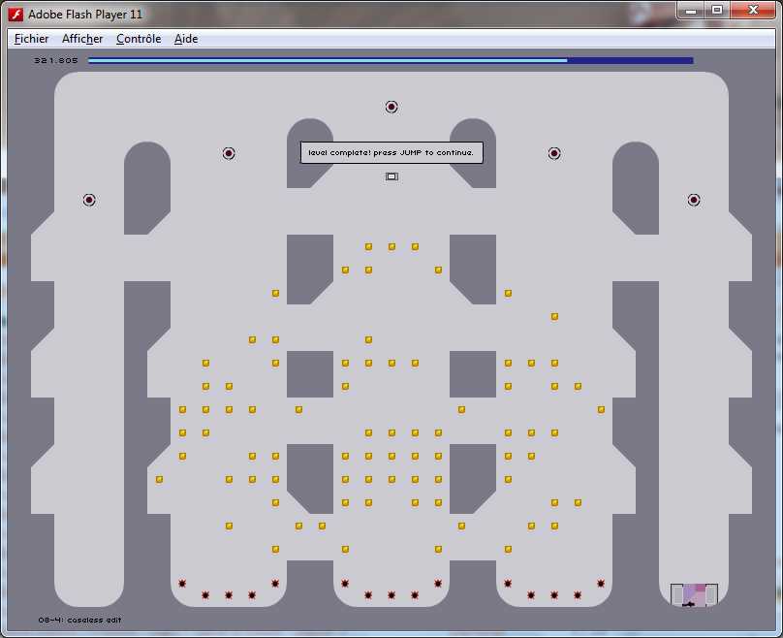The width and height of the screenshot is (783, 638).
Task: Click the far-left round drone enemy
Action: pos(89,200)
